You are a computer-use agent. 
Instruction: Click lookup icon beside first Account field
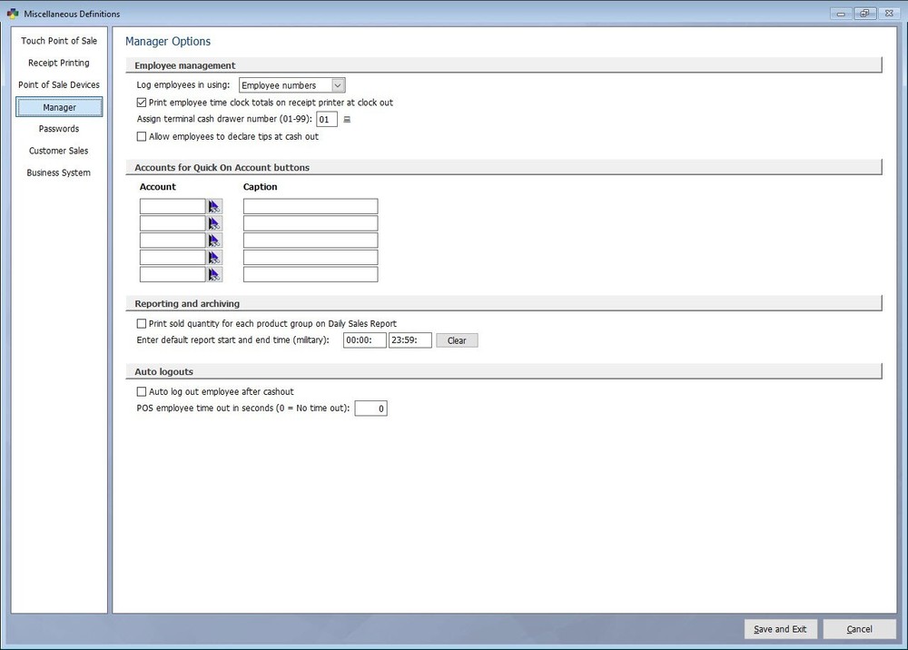[214, 207]
